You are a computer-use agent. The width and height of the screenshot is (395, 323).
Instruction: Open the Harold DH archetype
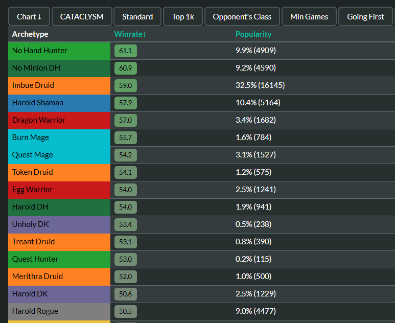59,207
